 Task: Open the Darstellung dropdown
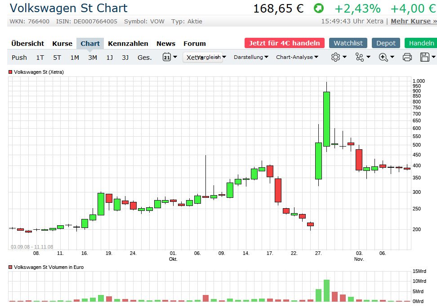(x=251, y=57)
